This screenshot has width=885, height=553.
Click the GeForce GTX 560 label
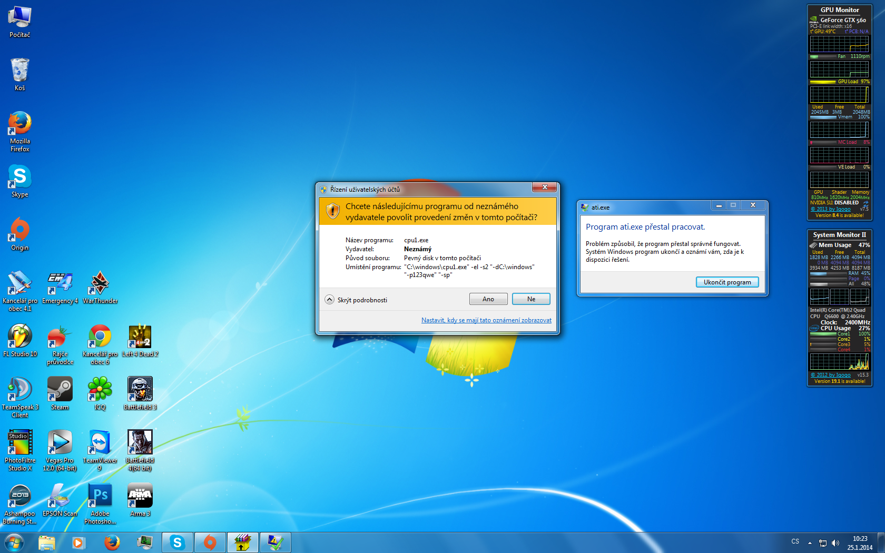click(x=843, y=21)
